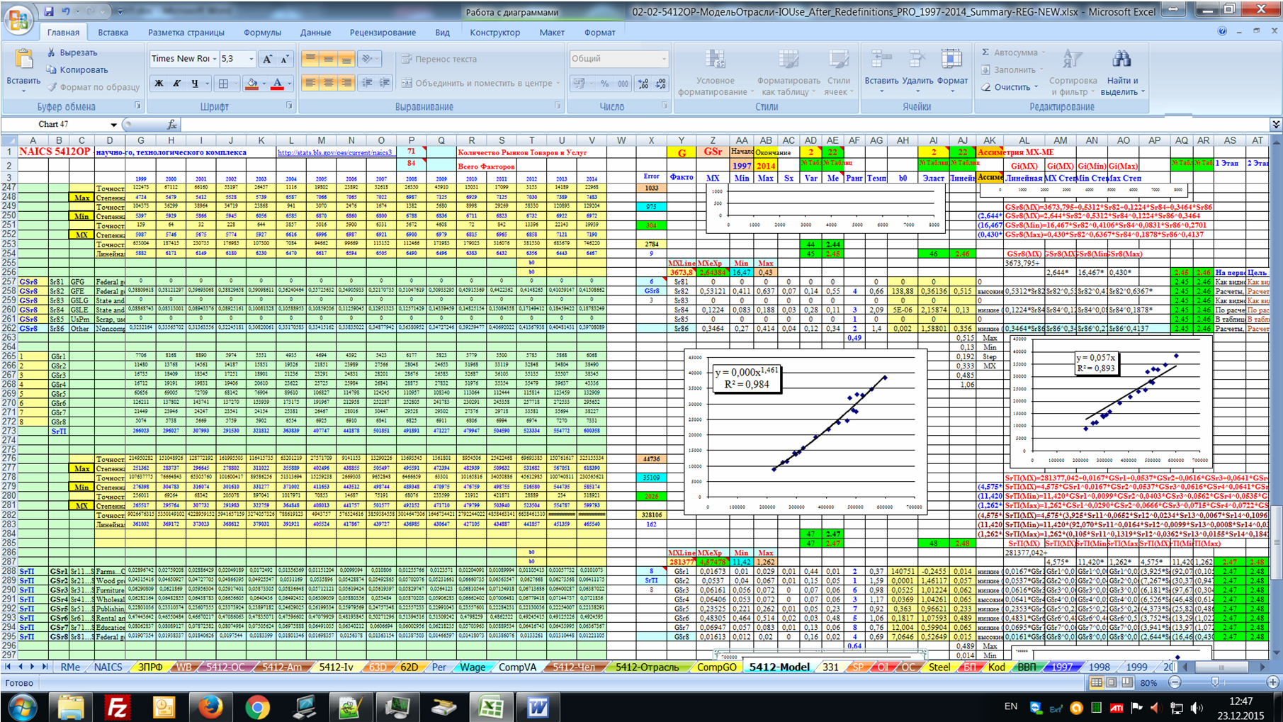1283x722 pixels.
Task: Toggle center horizontal text alignment
Action: [x=328, y=83]
